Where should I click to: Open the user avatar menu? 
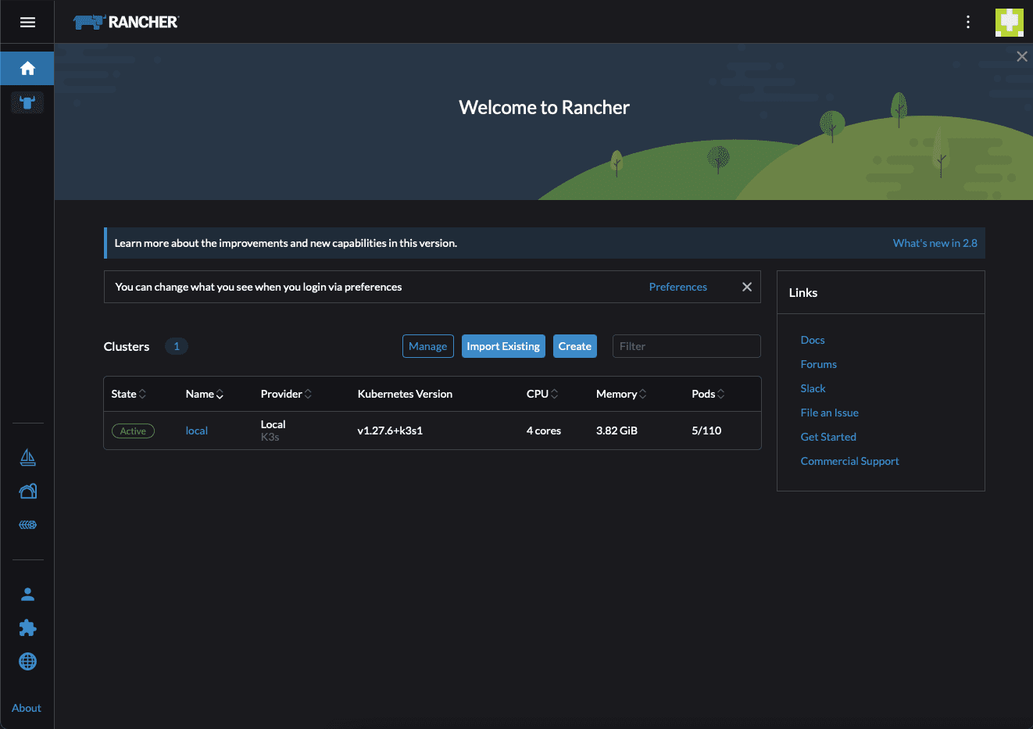1009,22
